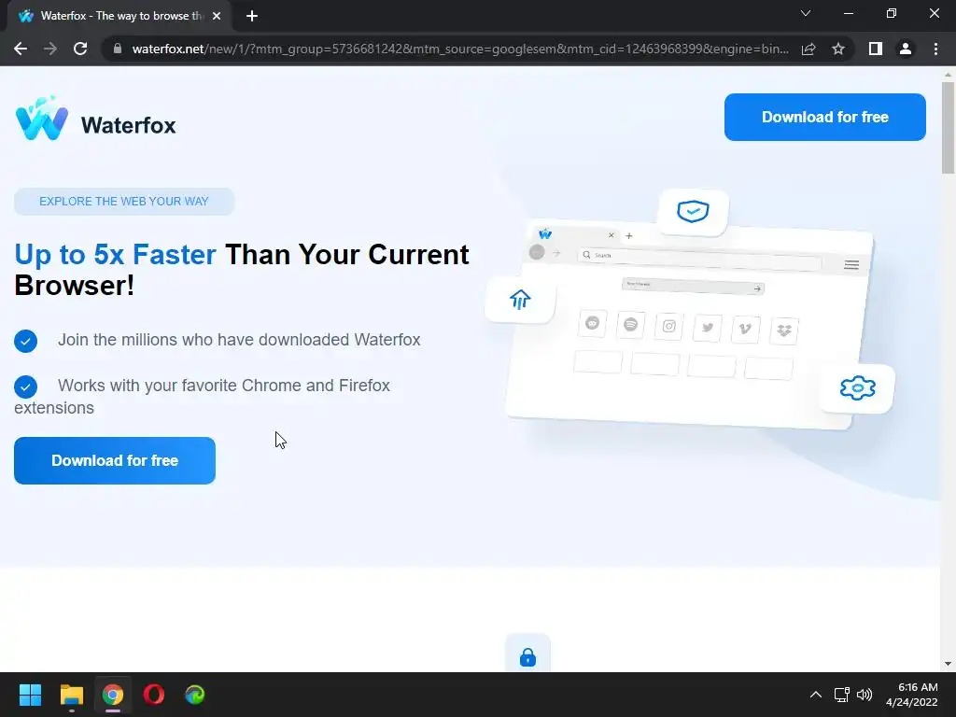Open File Explorer from the taskbar
This screenshot has width=956, height=717.
71,695
